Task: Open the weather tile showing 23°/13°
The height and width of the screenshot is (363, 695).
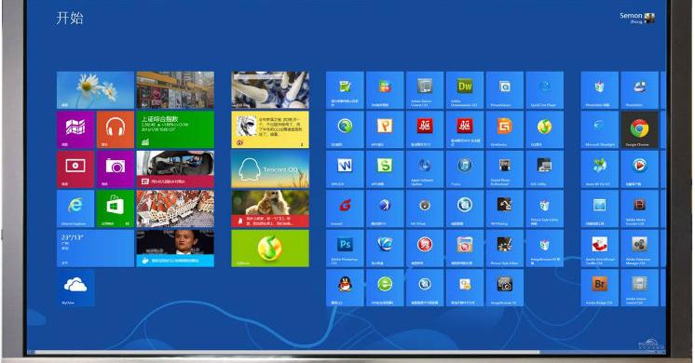Action: click(95, 248)
